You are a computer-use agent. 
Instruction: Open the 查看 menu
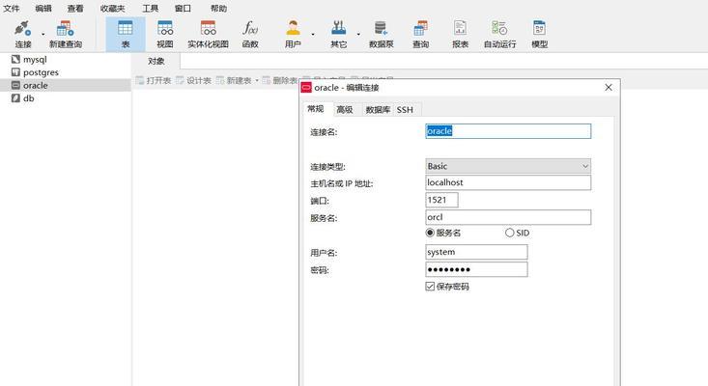click(75, 8)
